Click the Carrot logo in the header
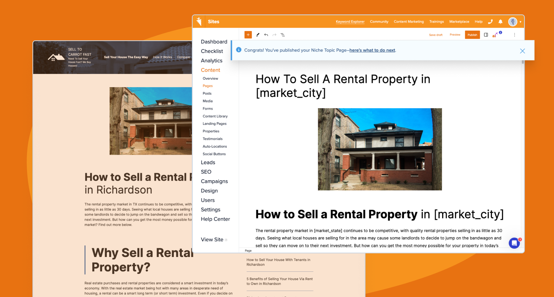Image resolution: width=554 pixels, height=297 pixels. click(x=199, y=21)
